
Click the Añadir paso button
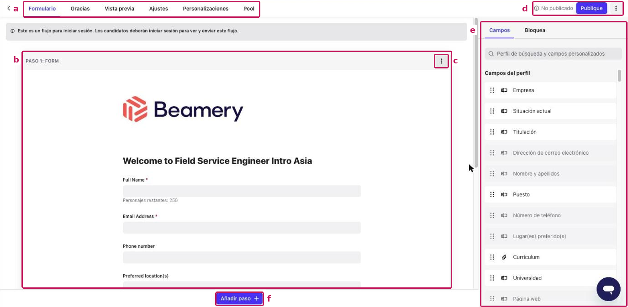[239, 298]
